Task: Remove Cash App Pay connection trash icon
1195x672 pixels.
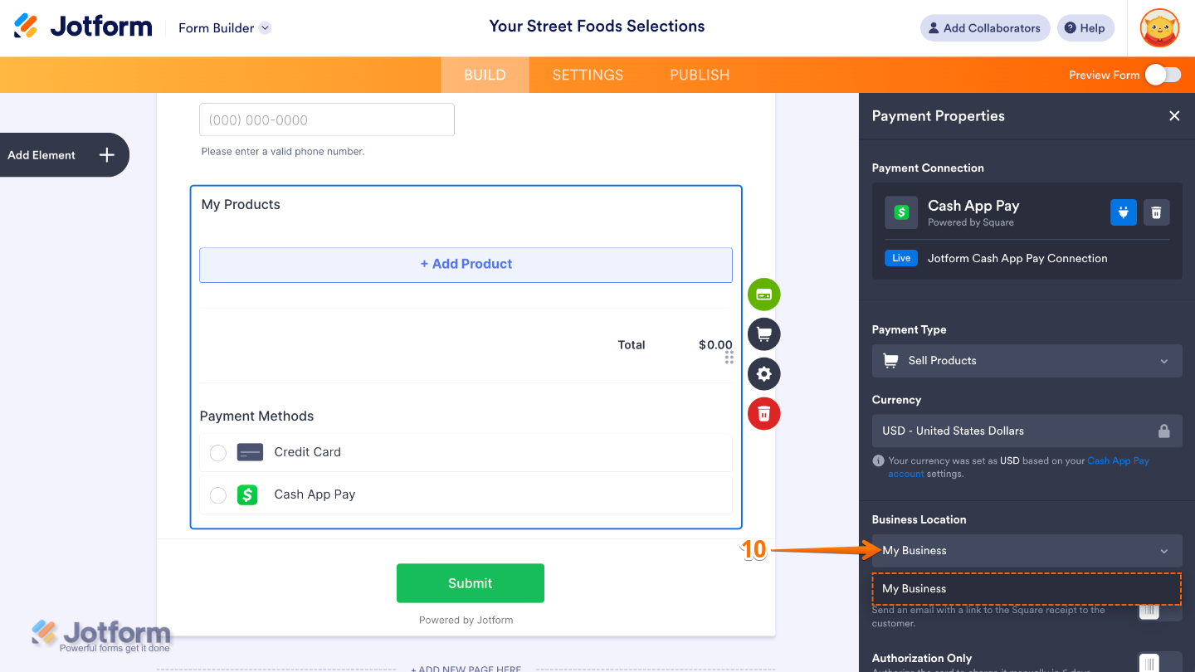Action: [x=1157, y=212]
